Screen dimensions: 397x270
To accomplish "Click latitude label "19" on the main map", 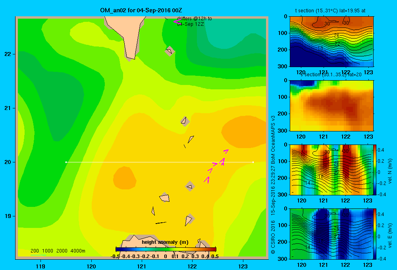I will pyautogui.click(x=8, y=216).
